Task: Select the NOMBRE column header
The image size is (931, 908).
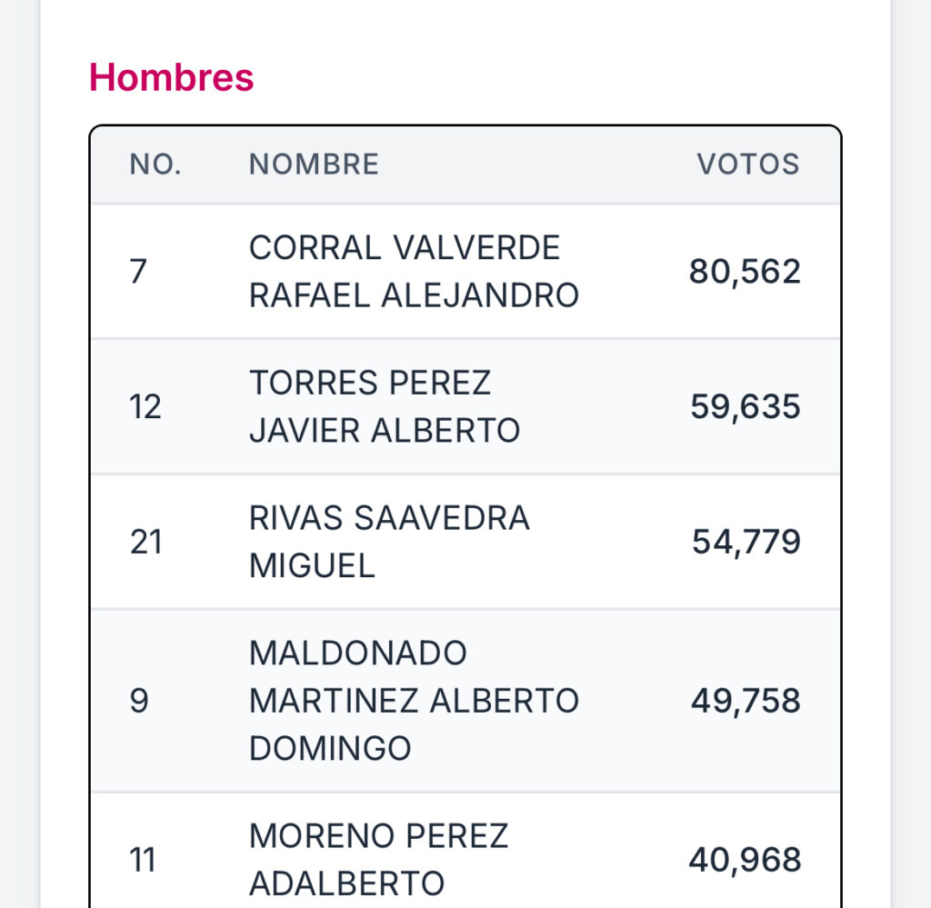Action: [314, 165]
